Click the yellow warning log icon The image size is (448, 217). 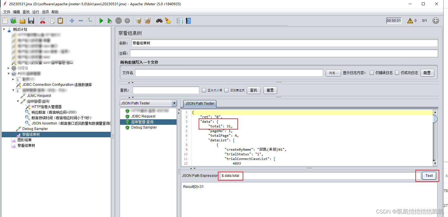coord(410,21)
